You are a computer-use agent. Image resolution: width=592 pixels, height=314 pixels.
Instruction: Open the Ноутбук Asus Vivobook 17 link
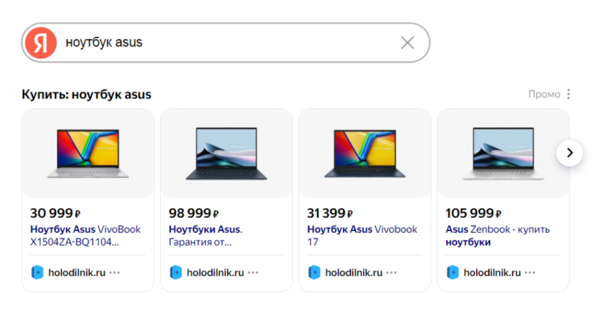tap(362, 236)
